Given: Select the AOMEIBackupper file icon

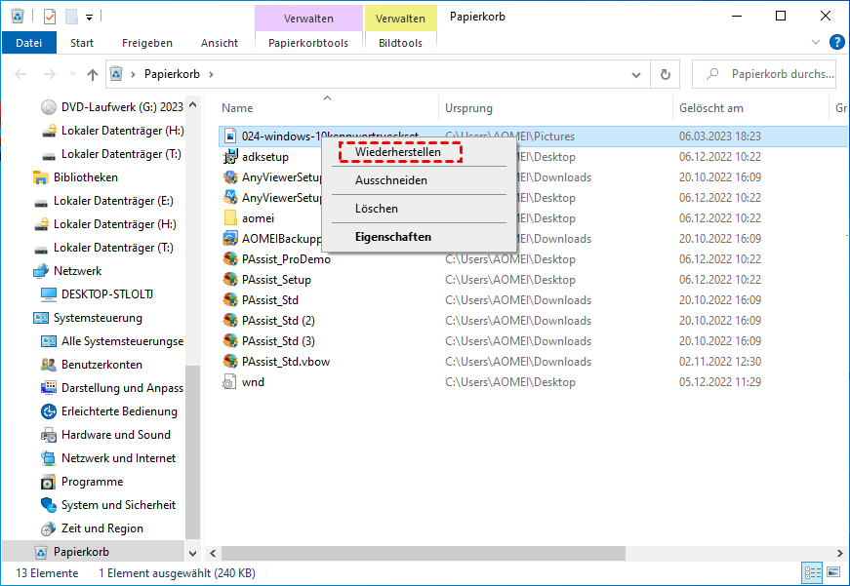Looking at the screenshot, I should tap(230, 238).
